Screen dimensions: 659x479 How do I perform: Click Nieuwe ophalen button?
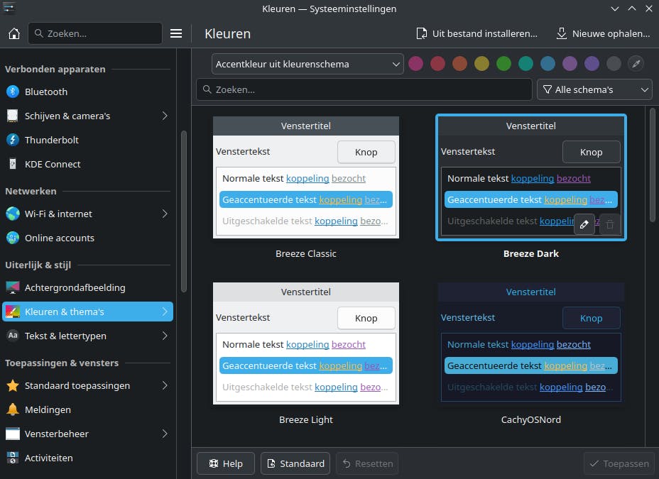point(603,33)
